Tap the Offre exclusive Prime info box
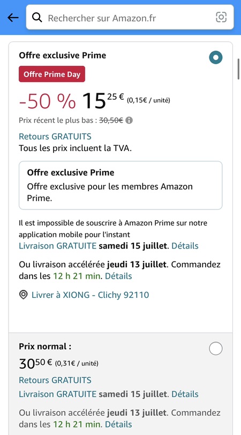241x435 pixels. coord(120,185)
